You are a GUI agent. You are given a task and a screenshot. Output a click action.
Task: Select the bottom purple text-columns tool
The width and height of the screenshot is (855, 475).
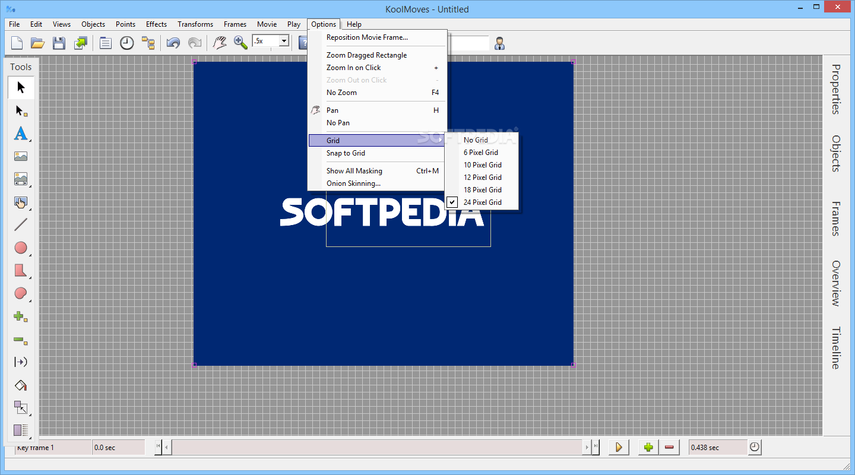point(21,430)
